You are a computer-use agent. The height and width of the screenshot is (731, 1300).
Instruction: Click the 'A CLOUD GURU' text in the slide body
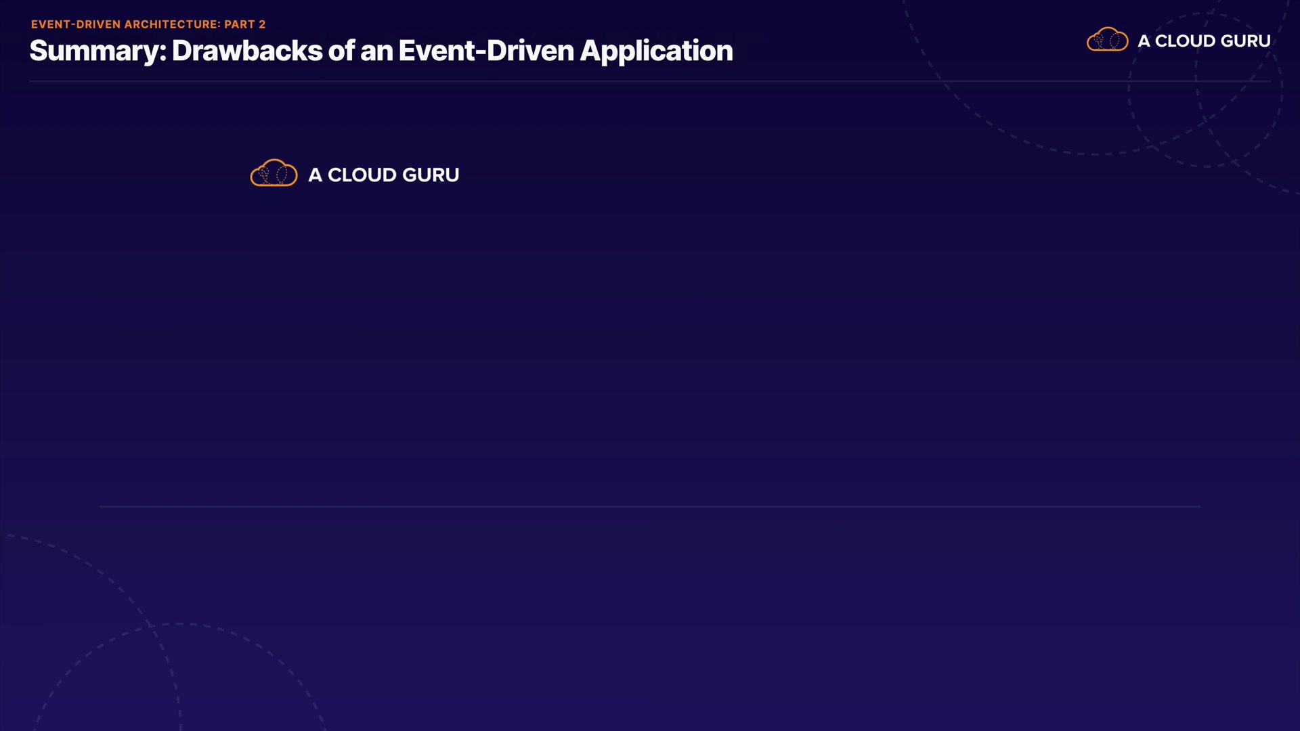point(383,175)
